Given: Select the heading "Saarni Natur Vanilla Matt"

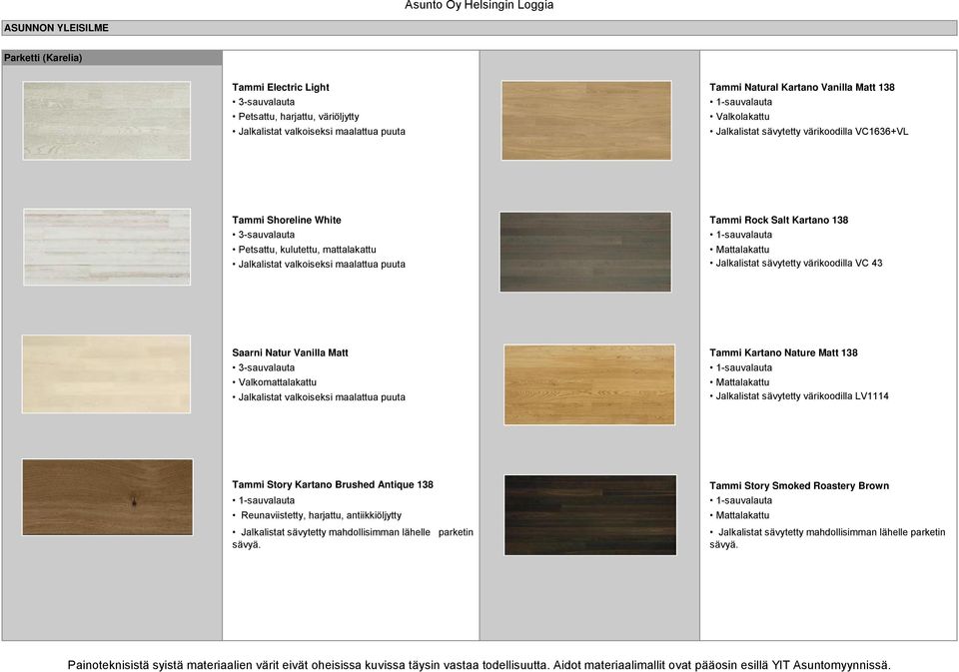Looking at the screenshot, I should pos(290,352).
